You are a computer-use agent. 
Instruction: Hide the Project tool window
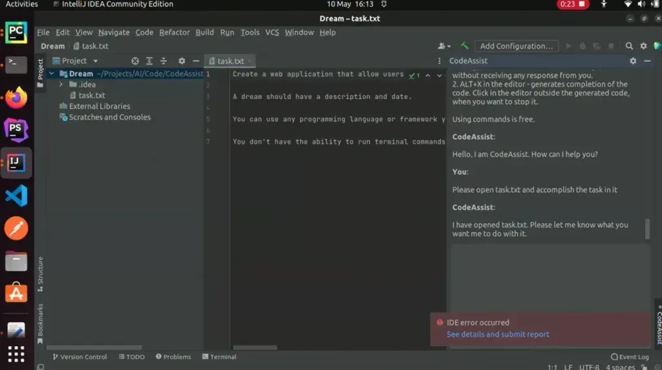point(196,61)
